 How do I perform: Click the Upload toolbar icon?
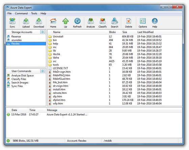click(26, 23)
